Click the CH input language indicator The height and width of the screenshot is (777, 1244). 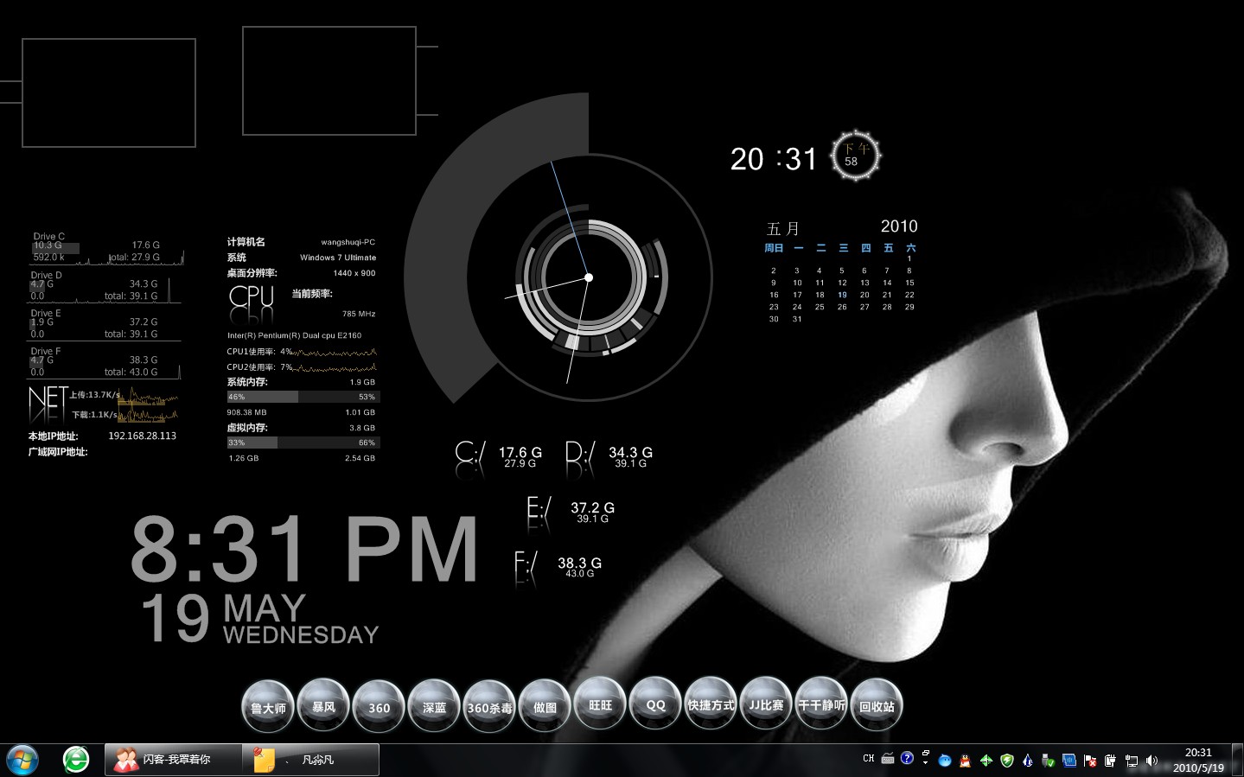[869, 758]
